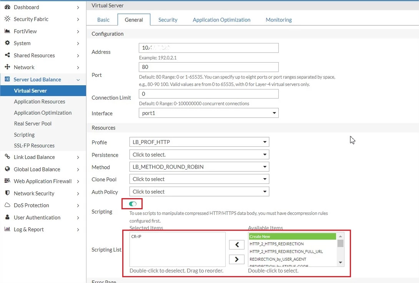Select REDIRECTION_by_USER_AGENT script

tap(278, 259)
